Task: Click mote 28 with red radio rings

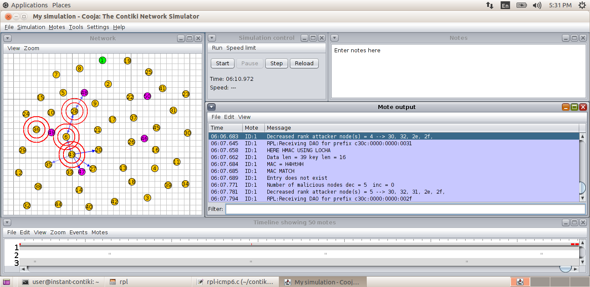Action: [x=74, y=112]
